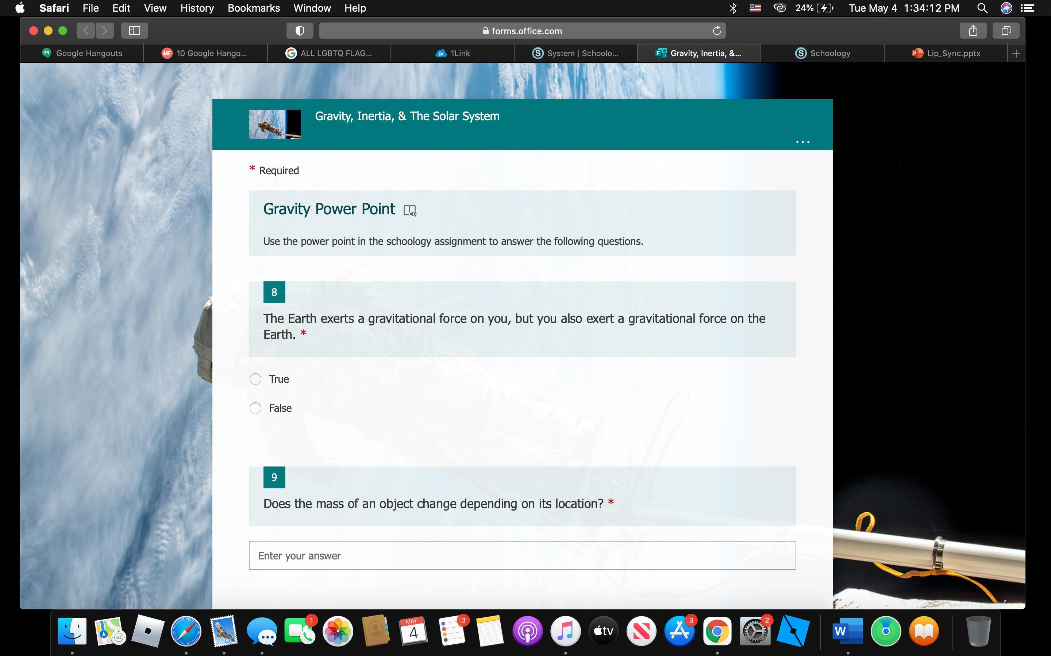The width and height of the screenshot is (1051, 656).
Task: Select the False radio button
Action: click(x=255, y=408)
